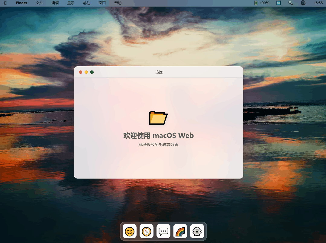326x243 pixels.
Task: Open the 文件 menu
Action: tap(39, 3)
